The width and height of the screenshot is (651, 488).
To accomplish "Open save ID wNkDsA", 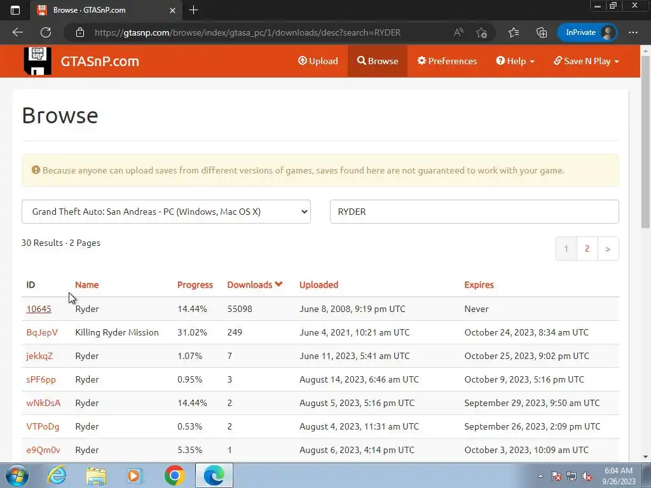I will [43, 403].
